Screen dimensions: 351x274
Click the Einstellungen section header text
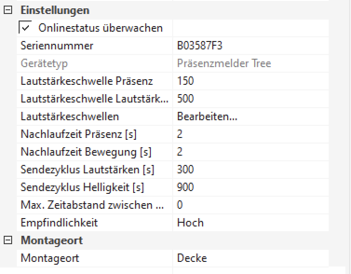click(55, 10)
